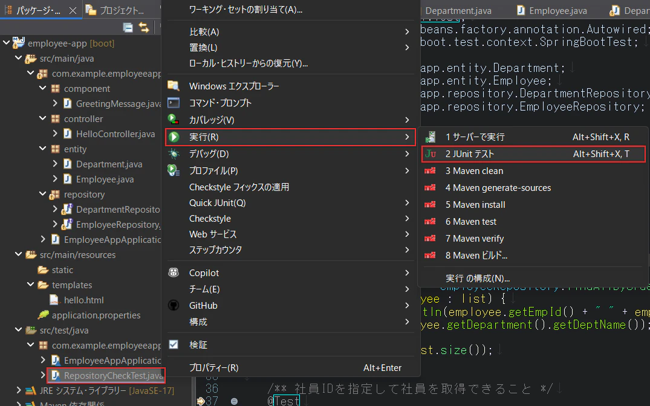Click the JUnit テスト Ju icon
650x406 pixels.
431,153
